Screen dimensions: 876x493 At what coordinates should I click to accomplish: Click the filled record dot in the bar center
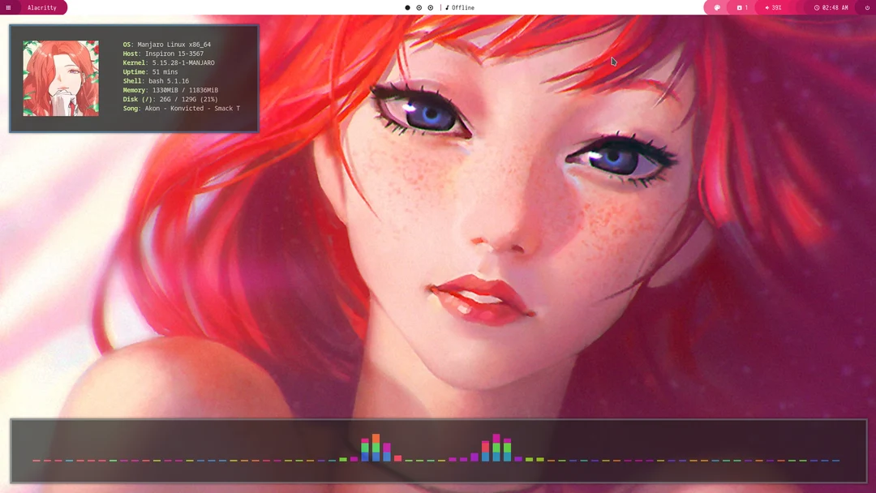tap(406, 7)
